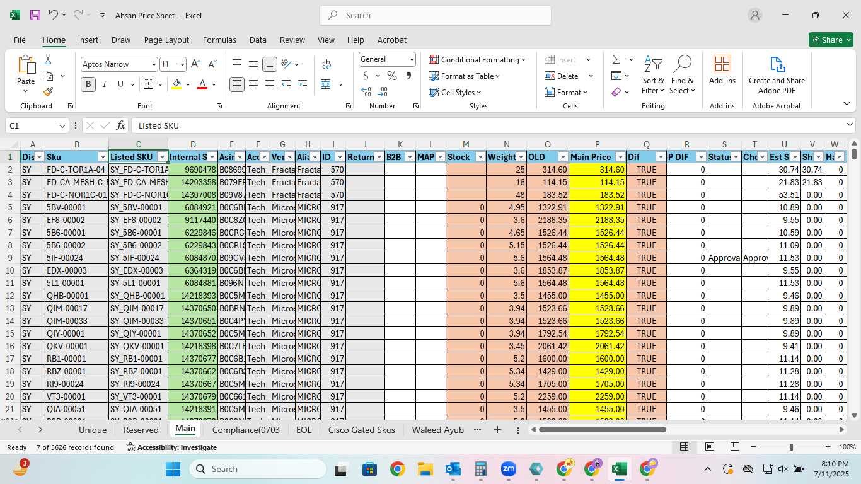Click the Cut scissors icon
Viewport: 861px width, 484px height.
tap(47, 60)
